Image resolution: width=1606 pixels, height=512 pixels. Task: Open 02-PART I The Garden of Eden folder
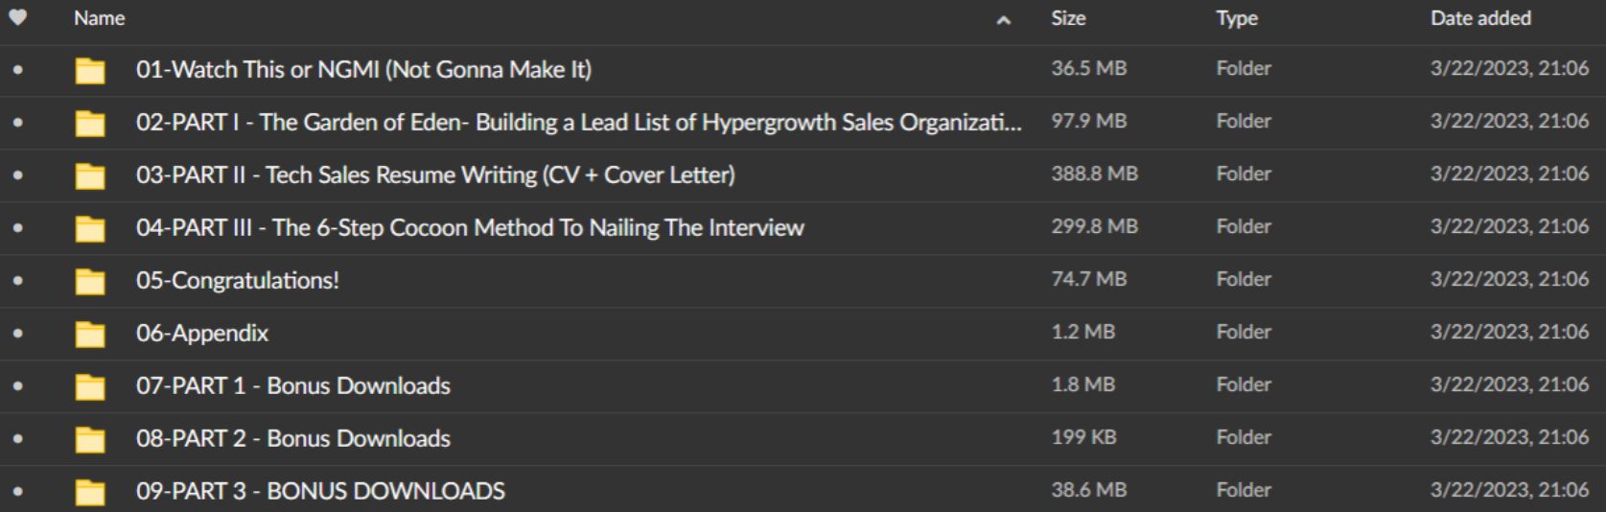[578, 123]
